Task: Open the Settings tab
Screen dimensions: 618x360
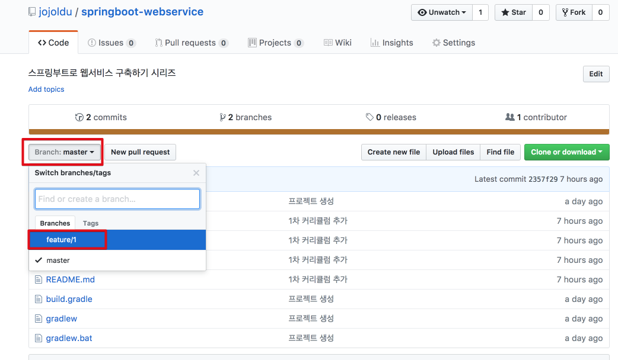Action: click(x=454, y=43)
